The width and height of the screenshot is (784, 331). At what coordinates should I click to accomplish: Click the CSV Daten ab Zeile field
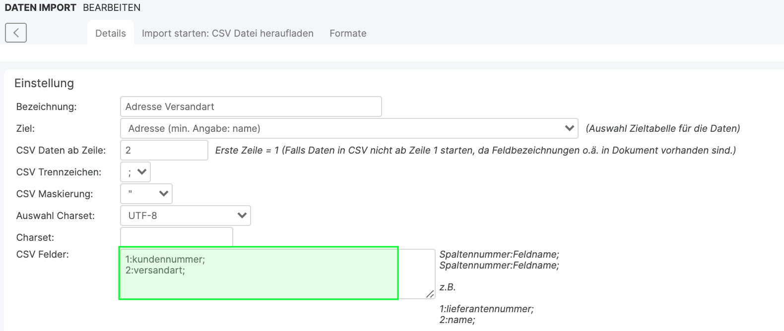tap(164, 150)
